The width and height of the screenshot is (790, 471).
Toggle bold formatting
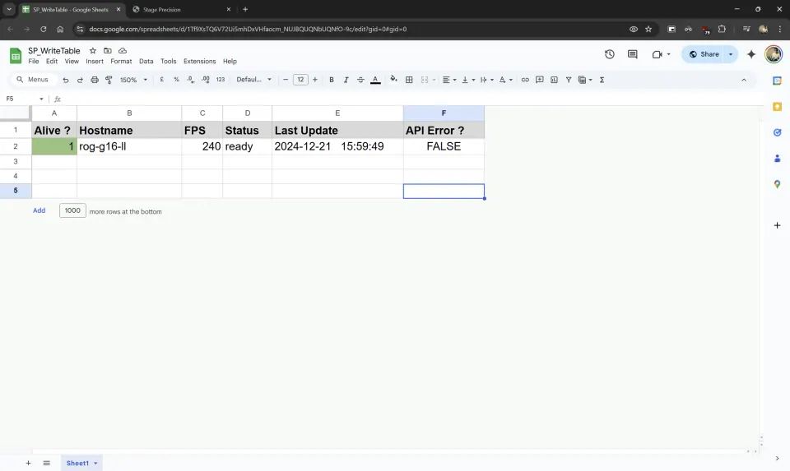[332, 80]
